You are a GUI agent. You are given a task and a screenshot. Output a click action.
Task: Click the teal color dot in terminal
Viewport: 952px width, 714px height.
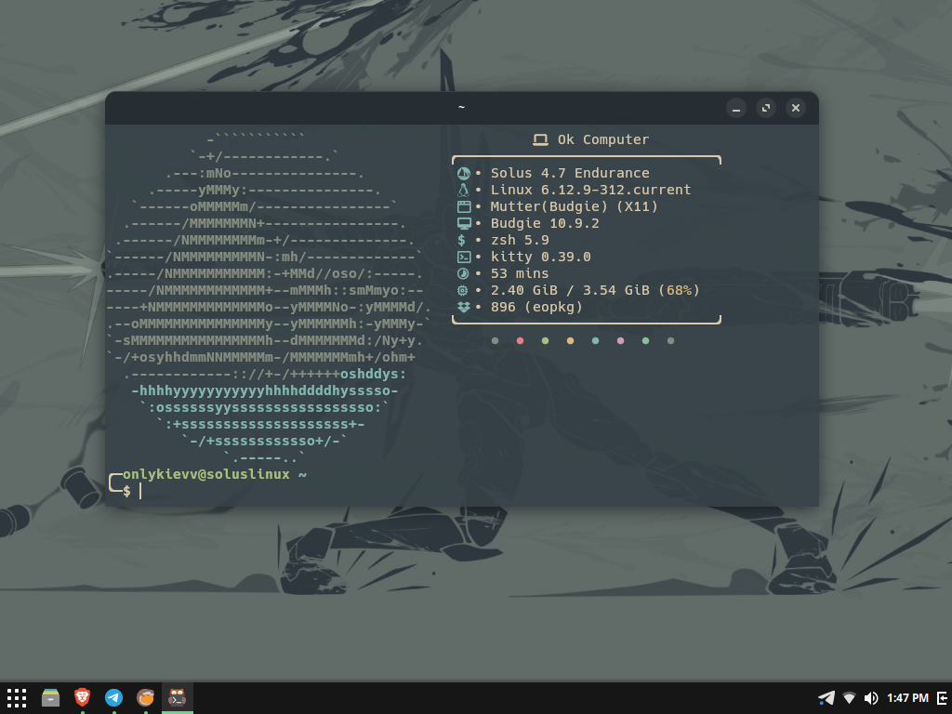point(595,340)
